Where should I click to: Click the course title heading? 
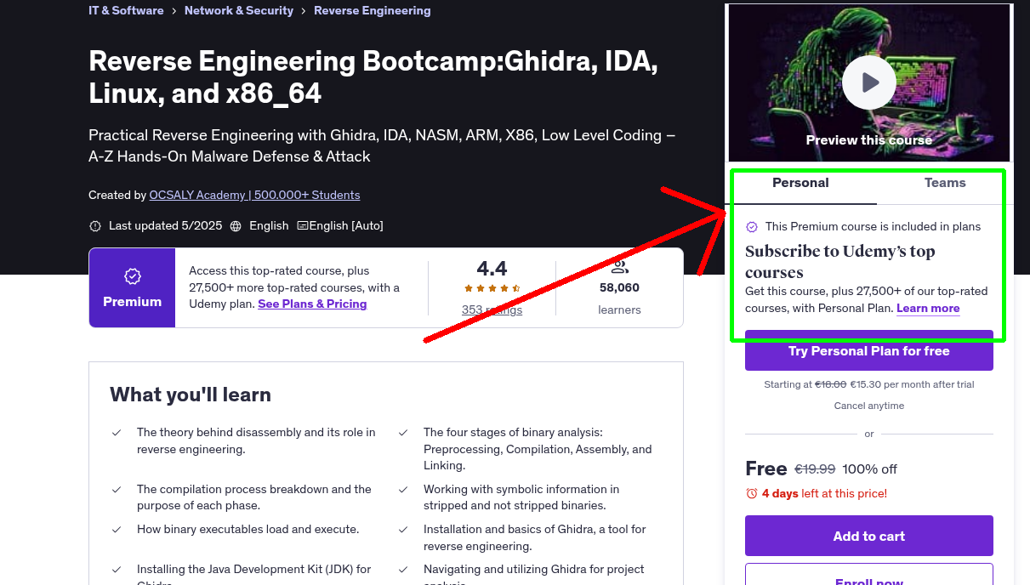[x=373, y=77]
